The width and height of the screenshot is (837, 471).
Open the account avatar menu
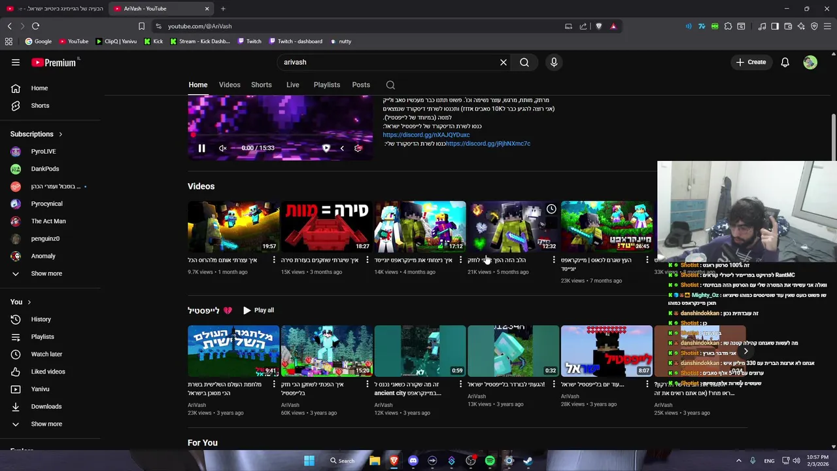click(810, 62)
